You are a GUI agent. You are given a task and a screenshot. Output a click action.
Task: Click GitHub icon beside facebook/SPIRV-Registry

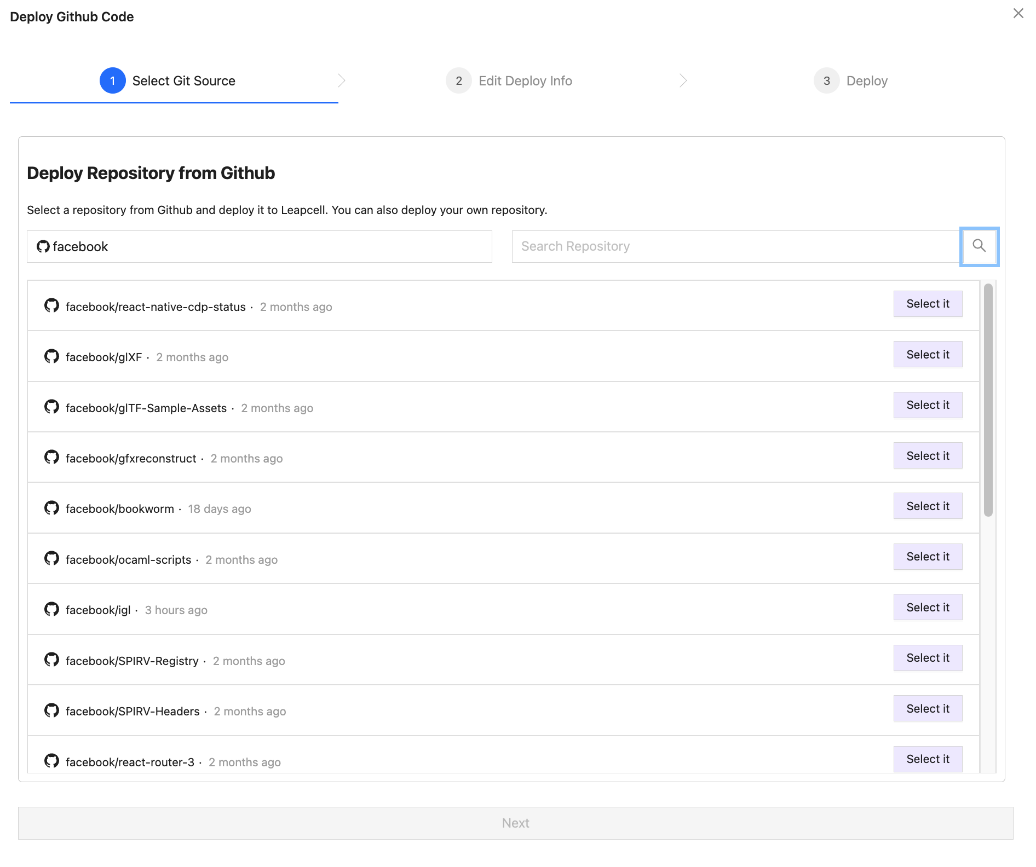51,660
